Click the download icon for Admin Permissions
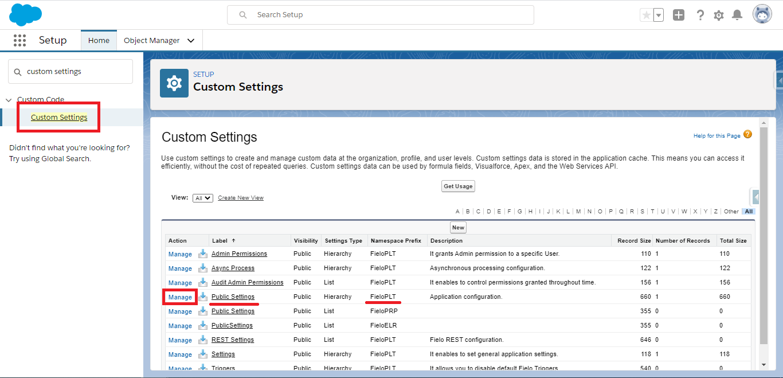The image size is (783, 378). (203, 254)
